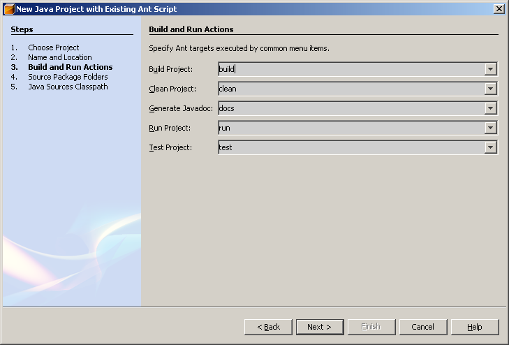Click the Generate Javadoc field containing 'docs'
The height and width of the screenshot is (345, 509).
[x=351, y=108]
